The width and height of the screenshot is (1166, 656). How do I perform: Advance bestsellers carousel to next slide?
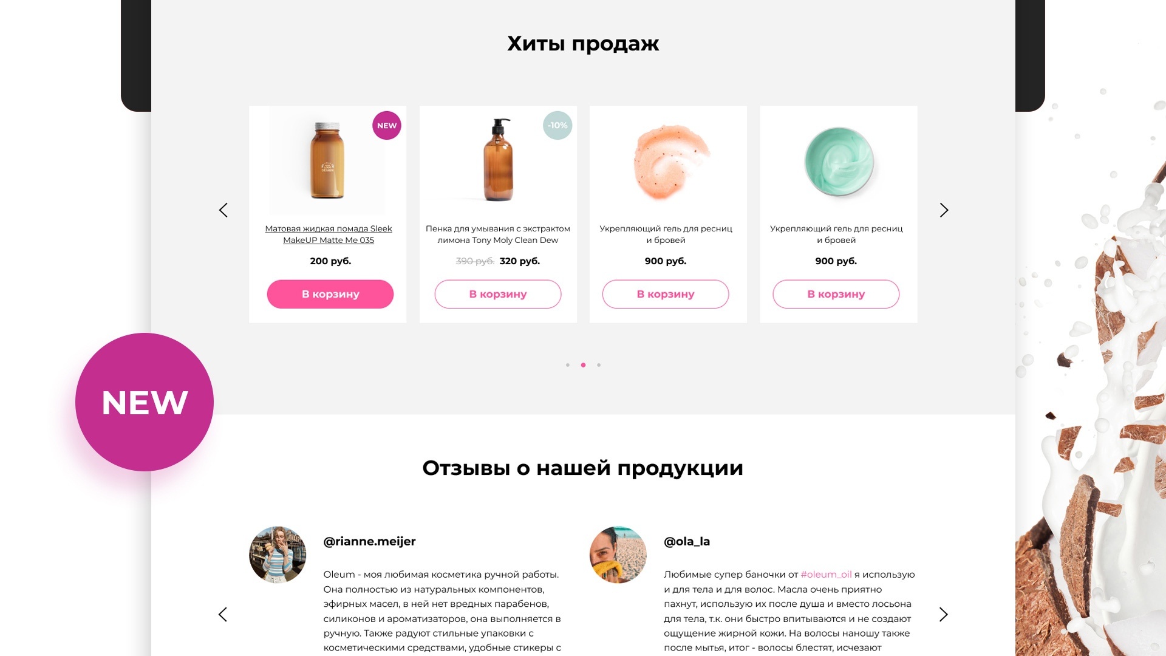click(944, 210)
